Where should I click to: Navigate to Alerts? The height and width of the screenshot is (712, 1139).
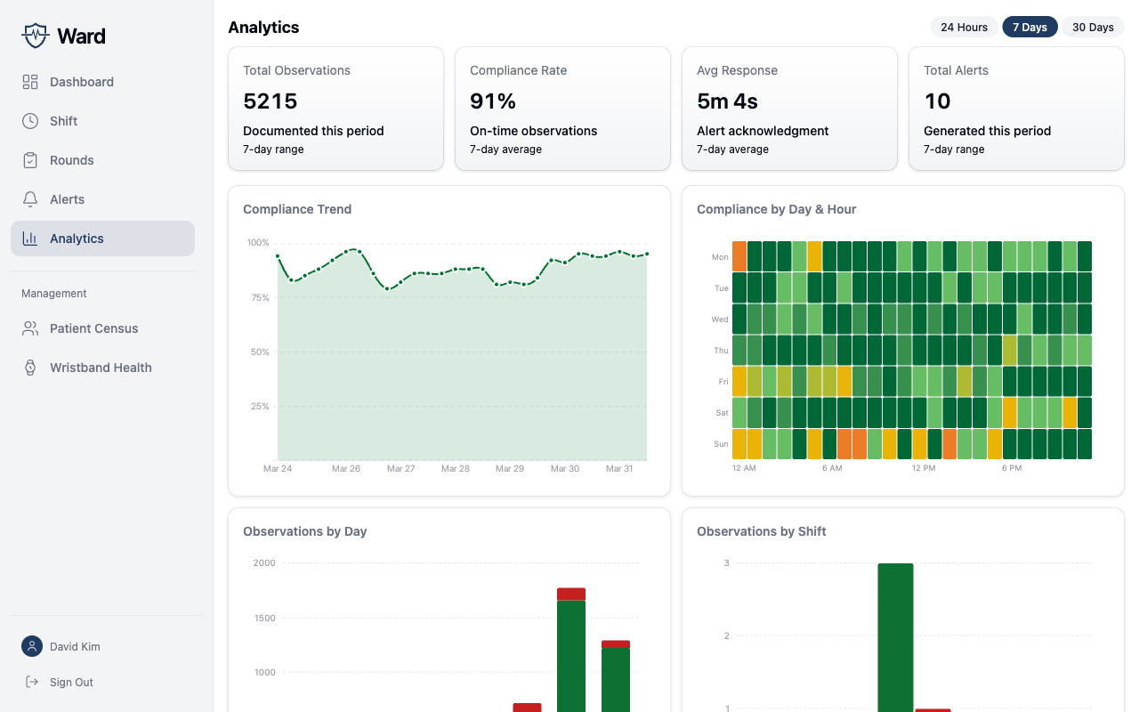coord(102,199)
